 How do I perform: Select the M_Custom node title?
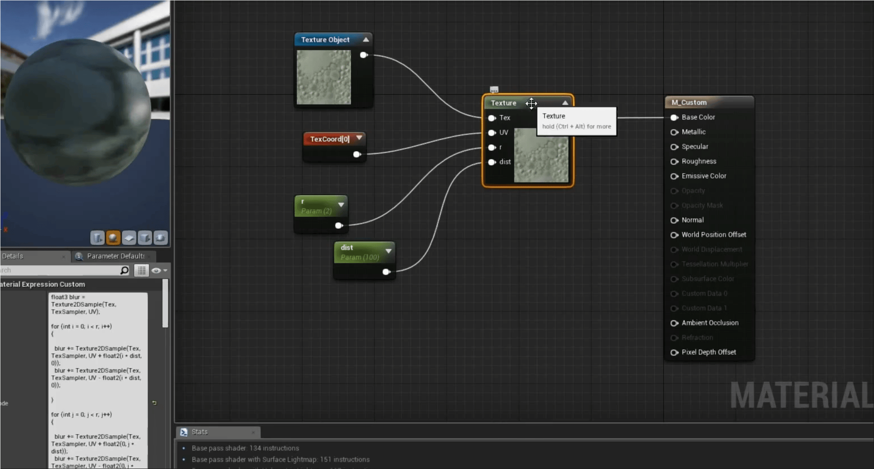[x=689, y=103]
